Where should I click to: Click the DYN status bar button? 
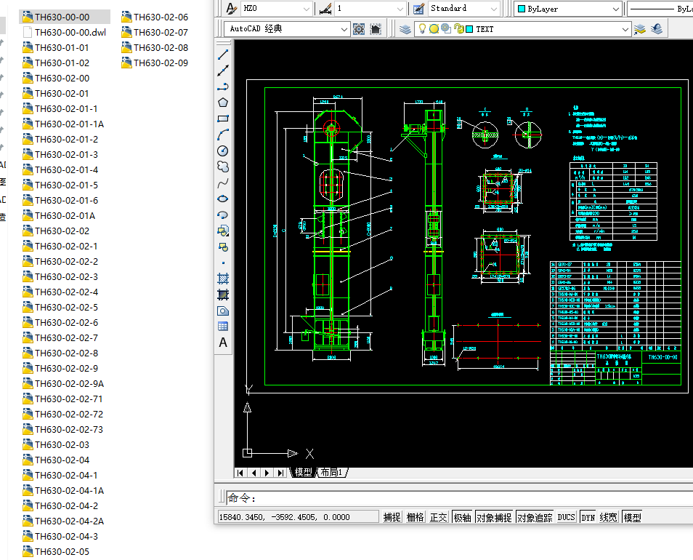[x=588, y=517]
